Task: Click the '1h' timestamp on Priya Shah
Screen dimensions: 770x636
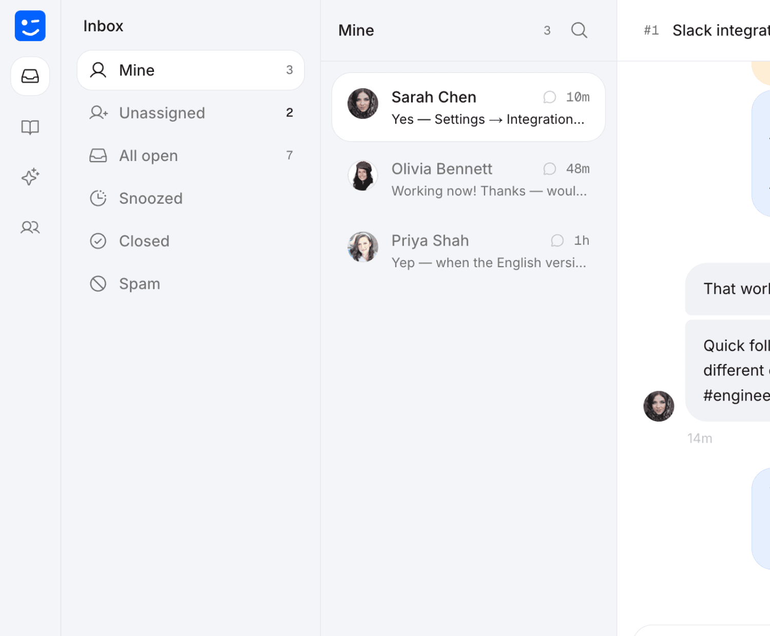Action: pos(582,241)
